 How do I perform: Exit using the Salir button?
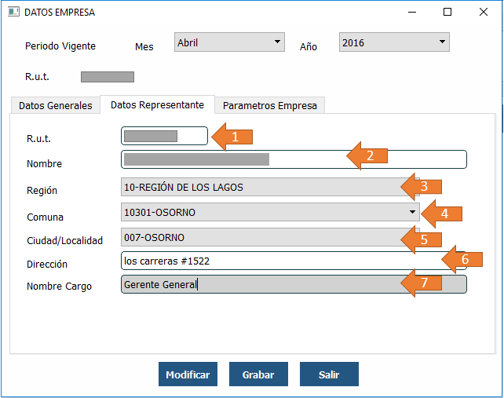329,374
